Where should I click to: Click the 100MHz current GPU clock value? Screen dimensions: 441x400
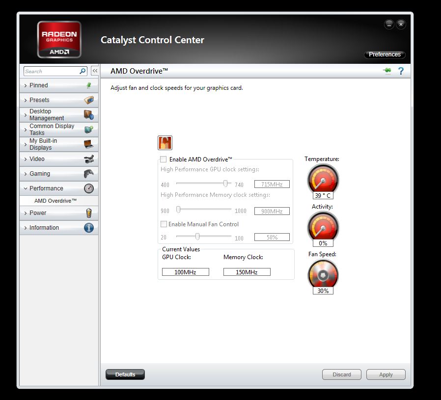pyautogui.click(x=185, y=272)
